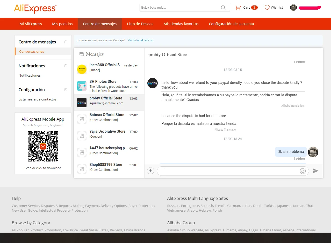Send message with paper plane icon
The width and height of the screenshot is (331, 243).
pyautogui.click(x=315, y=171)
